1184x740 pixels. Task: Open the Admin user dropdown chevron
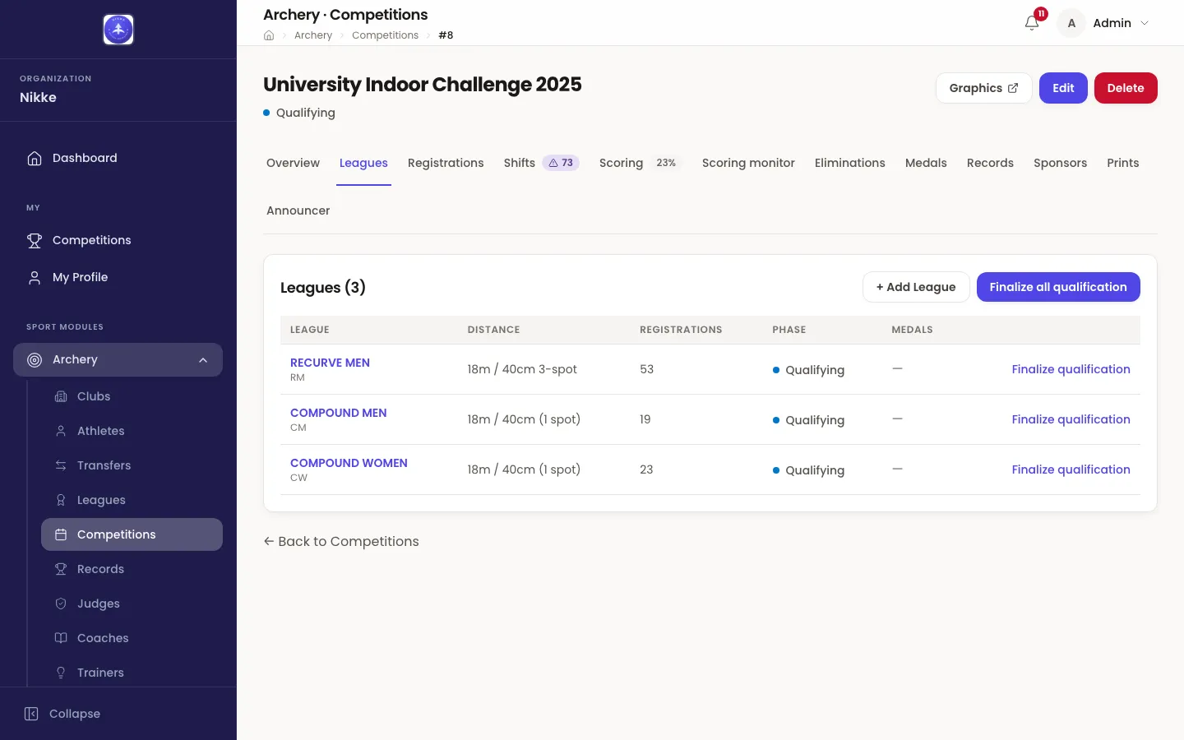coord(1145,23)
